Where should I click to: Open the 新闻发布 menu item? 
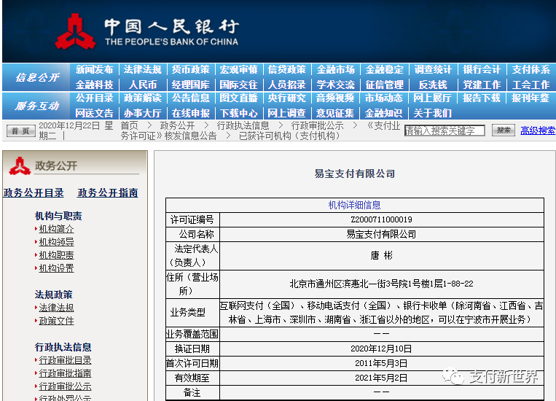94,69
